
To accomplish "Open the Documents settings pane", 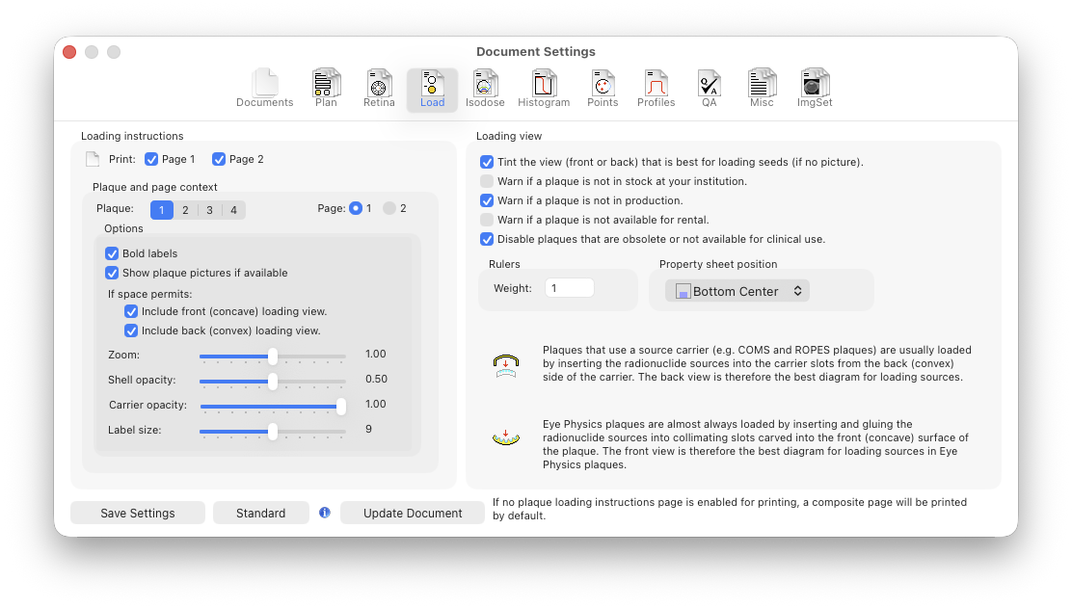I will tap(264, 89).
